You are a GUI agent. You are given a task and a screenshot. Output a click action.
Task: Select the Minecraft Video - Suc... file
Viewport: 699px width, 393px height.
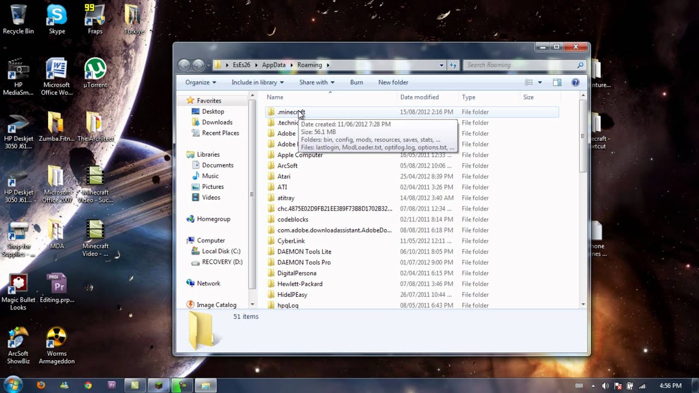pos(95,184)
